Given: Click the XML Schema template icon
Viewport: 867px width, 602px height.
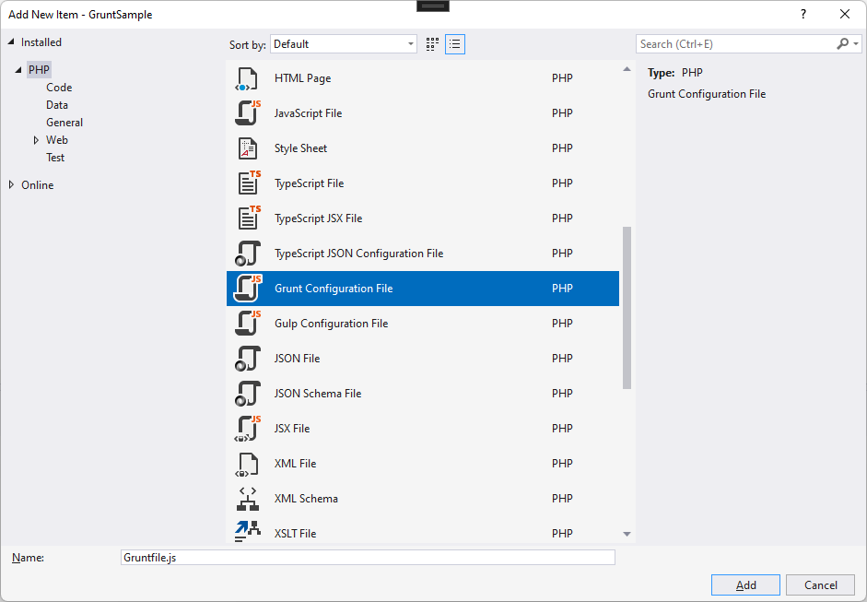Looking at the screenshot, I should tap(247, 499).
